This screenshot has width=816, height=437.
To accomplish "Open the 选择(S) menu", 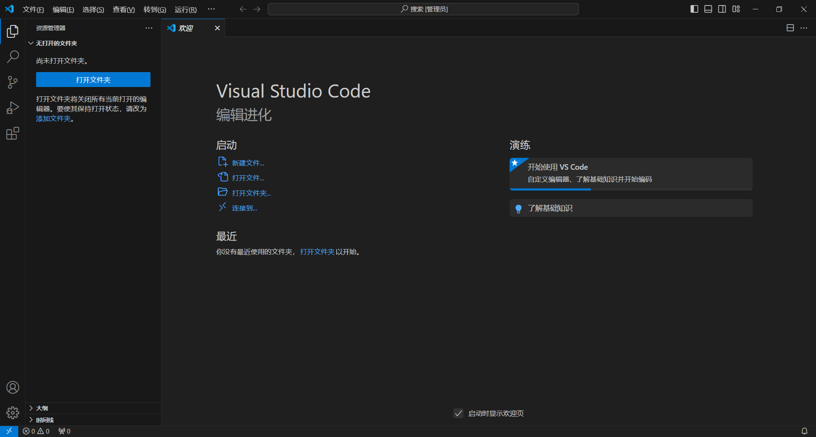I will click(93, 9).
